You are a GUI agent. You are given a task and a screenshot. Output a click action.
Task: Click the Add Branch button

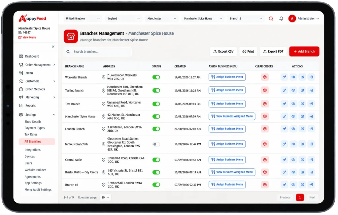304,51
